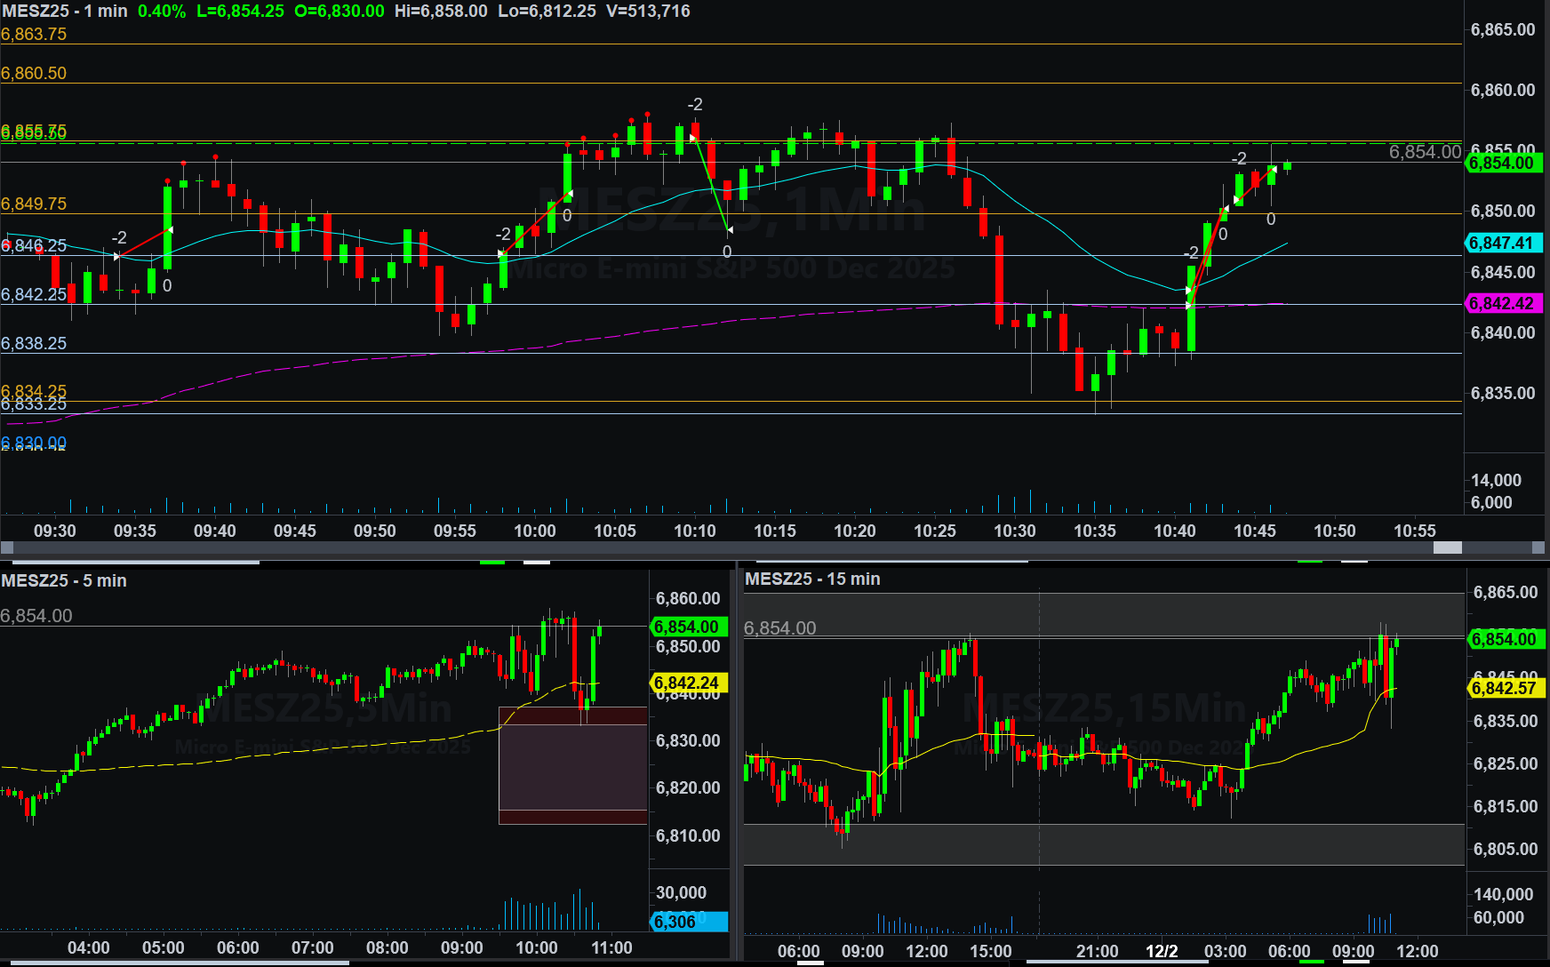Screen dimensions: 1550x967
Task: Click the 6,849.75 orange level label
Action: coord(34,204)
